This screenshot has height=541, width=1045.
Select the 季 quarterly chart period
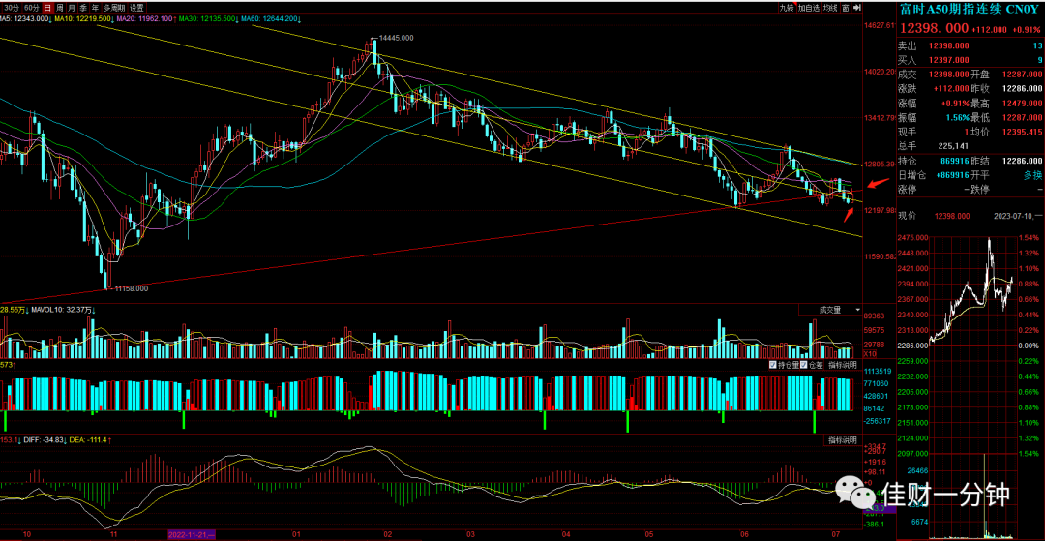pos(83,8)
